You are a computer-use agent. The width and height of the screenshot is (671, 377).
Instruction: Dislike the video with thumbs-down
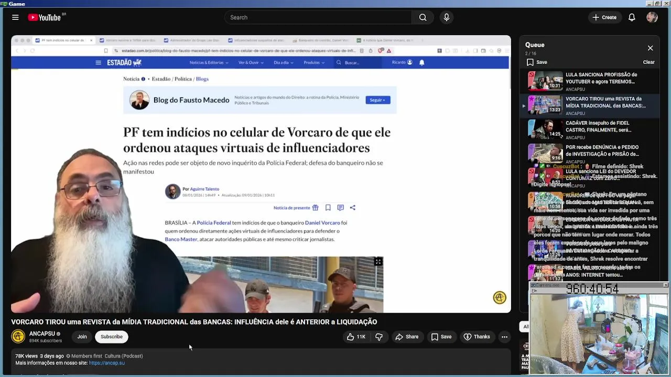pyautogui.click(x=379, y=337)
